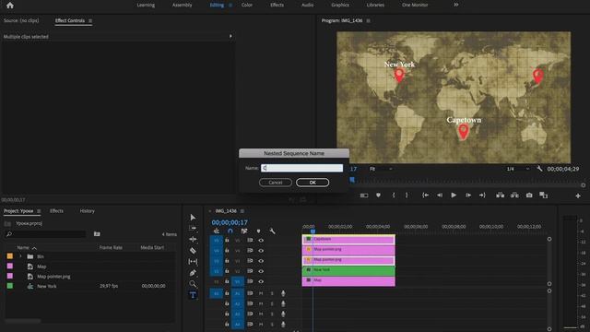
Task: Toggle lock on track V5
Action: tap(227, 240)
